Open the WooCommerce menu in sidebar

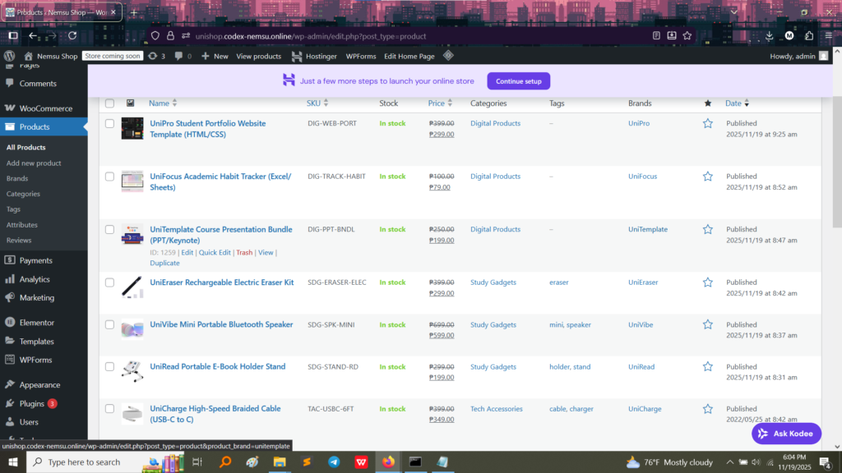45,108
